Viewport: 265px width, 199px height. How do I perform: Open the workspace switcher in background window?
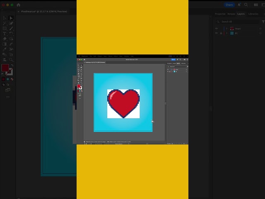[x=263, y=5]
